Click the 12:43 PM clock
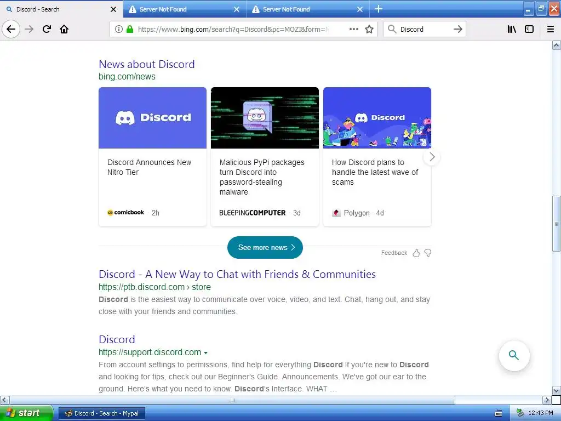 coord(540,413)
